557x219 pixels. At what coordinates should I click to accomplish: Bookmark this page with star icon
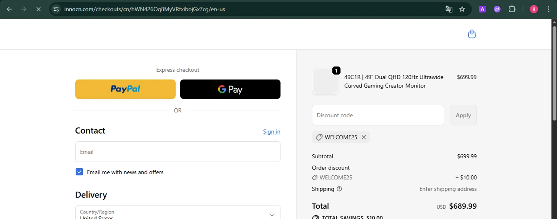pos(462,9)
